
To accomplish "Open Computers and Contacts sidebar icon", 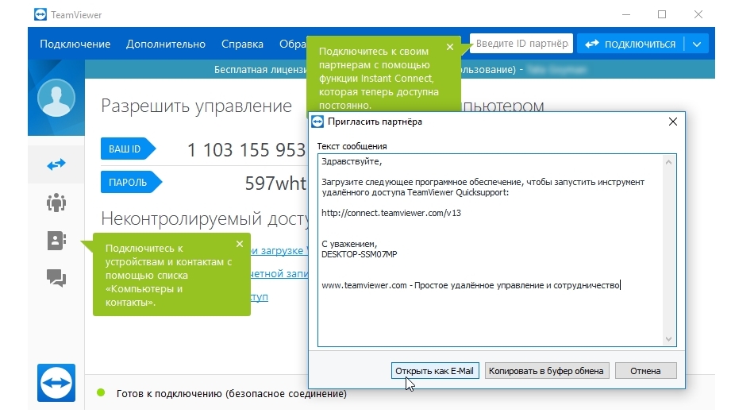I will [56, 241].
